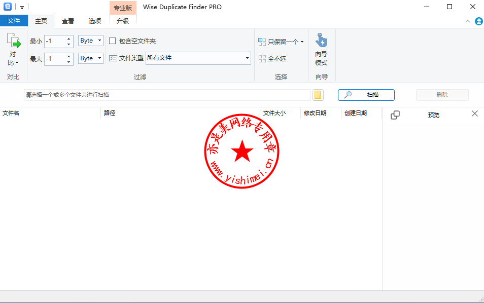Click the folder path input field
This screenshot has height=303, width=484.
[x=167, y=95]
